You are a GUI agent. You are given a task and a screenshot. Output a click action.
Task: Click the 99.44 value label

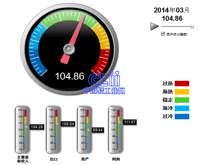[x=98, y=130]
